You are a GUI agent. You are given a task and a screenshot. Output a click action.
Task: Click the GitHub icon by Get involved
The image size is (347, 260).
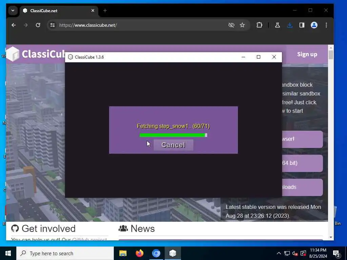(x=15, y=229)
